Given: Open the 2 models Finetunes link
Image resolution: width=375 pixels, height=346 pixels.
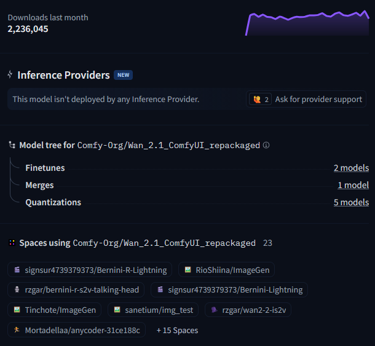Looking at the screenshot, I should (351, 168).
